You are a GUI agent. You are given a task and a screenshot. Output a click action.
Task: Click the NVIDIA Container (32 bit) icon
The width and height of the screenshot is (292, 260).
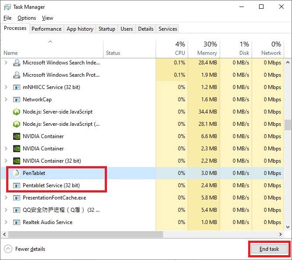[x=17, y=161]
